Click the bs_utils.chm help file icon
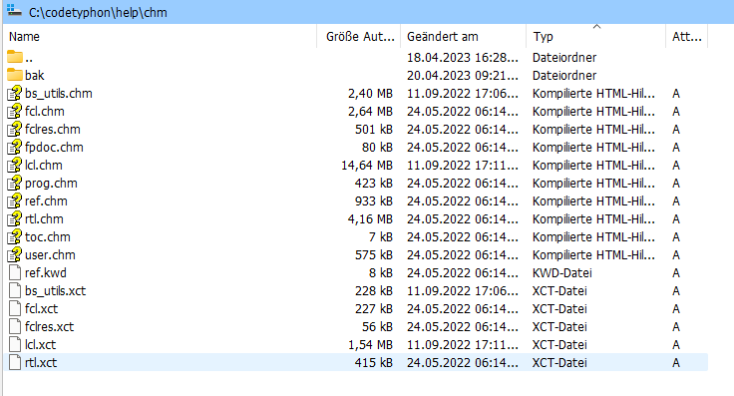 pos(15,93)
